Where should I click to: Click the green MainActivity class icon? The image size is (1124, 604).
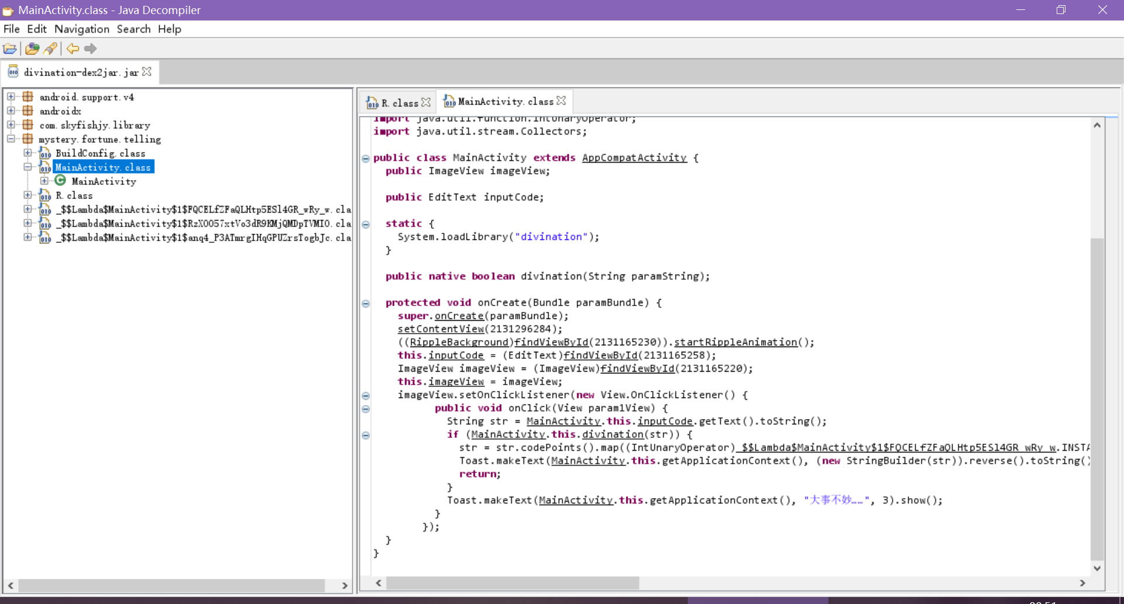coord(60,180)
